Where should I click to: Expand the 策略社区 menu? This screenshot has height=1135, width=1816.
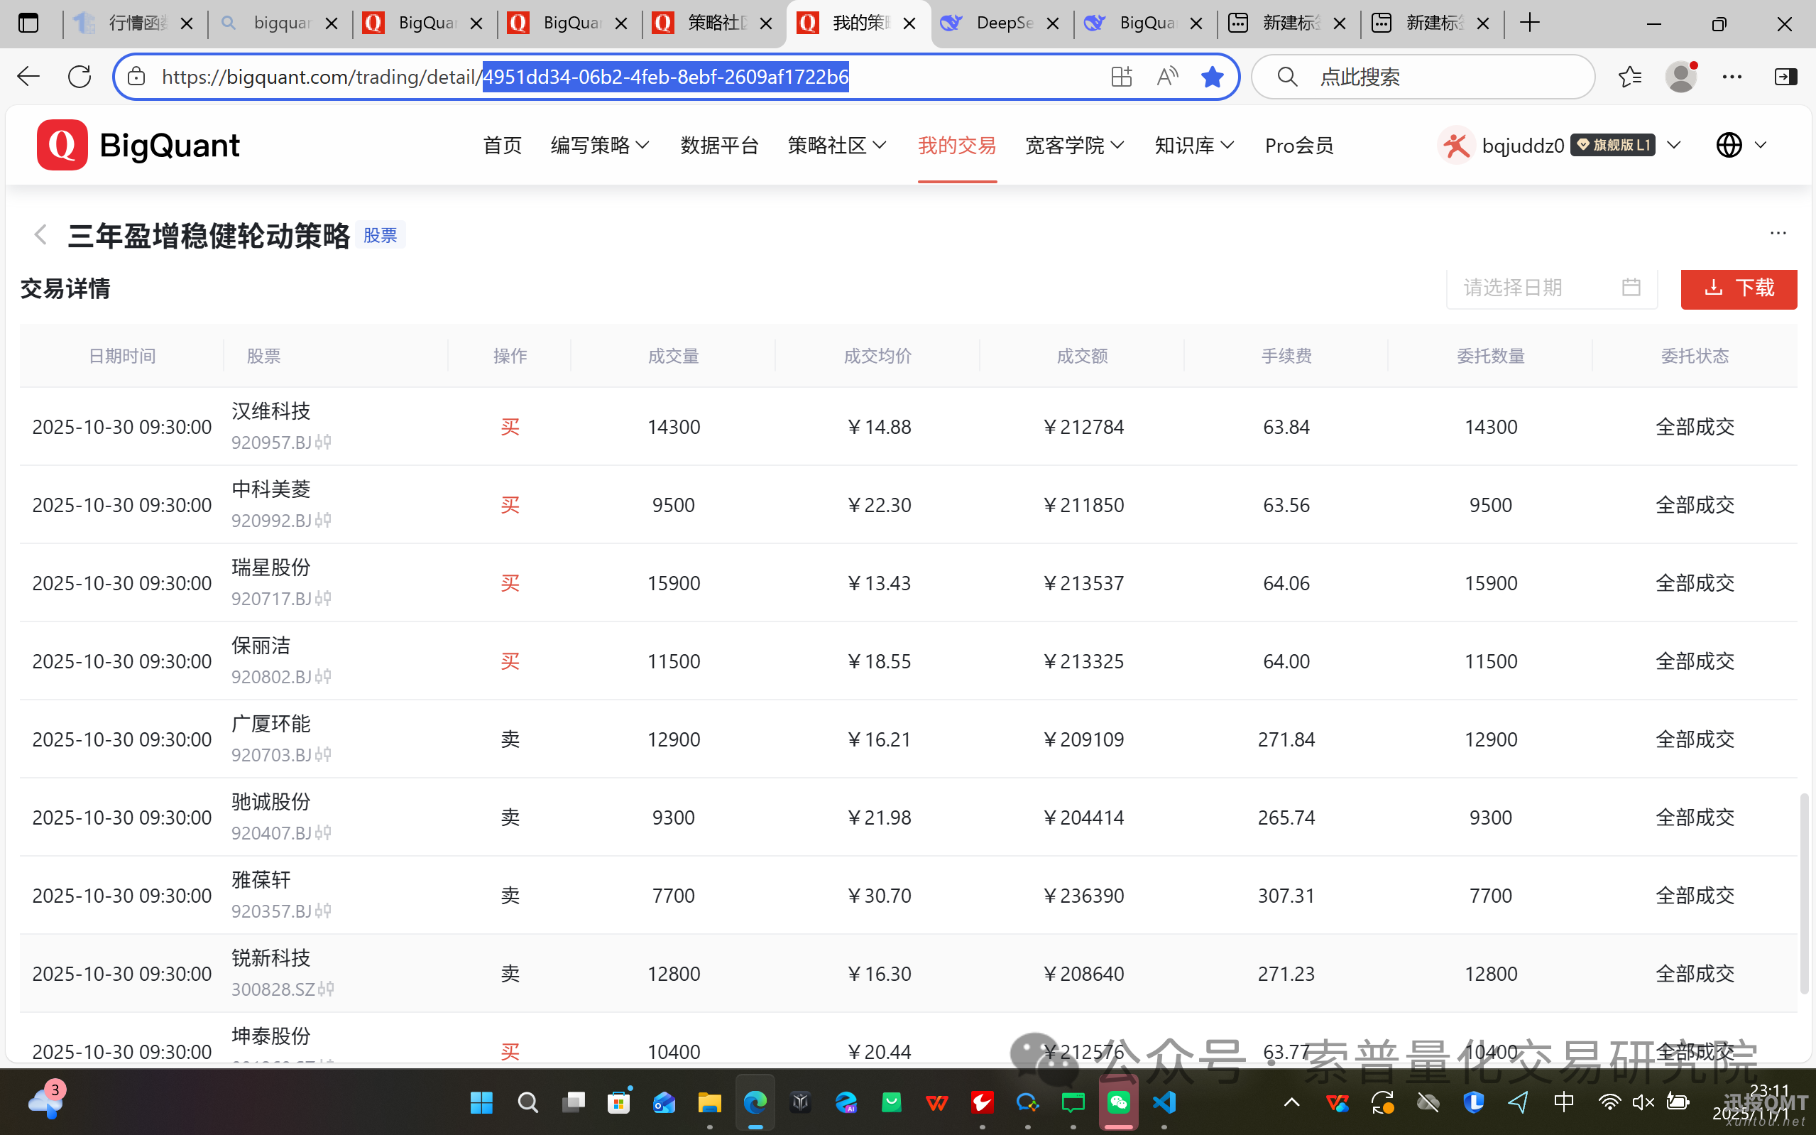coord(836,145)
